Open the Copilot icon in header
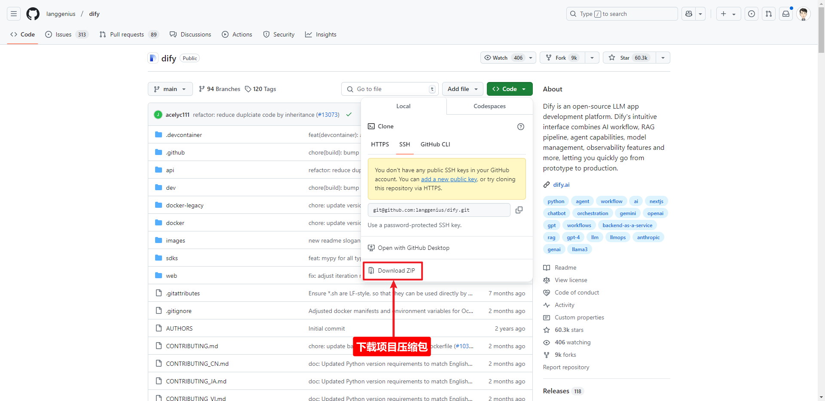 [689, 14]
